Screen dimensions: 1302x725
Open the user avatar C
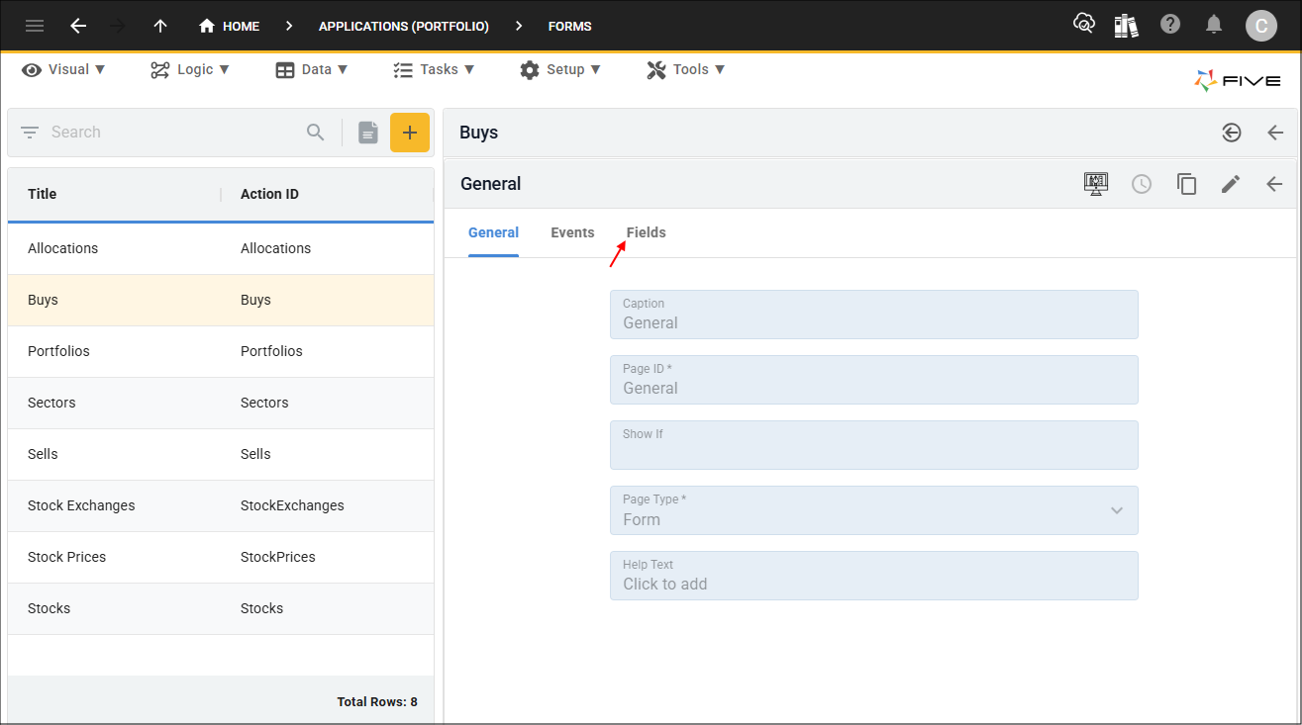coord(1261,26)
